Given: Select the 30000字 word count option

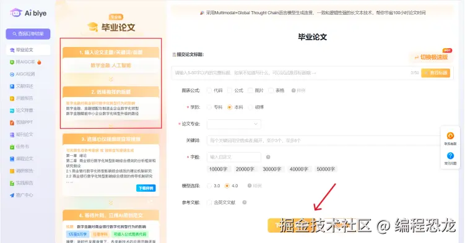Looking at the screenshot, I should [x=272, y=169].
